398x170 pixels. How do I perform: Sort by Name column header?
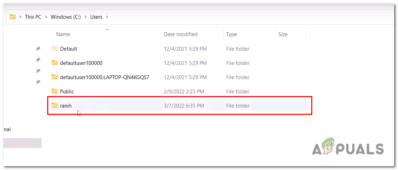tap(63, 34)
